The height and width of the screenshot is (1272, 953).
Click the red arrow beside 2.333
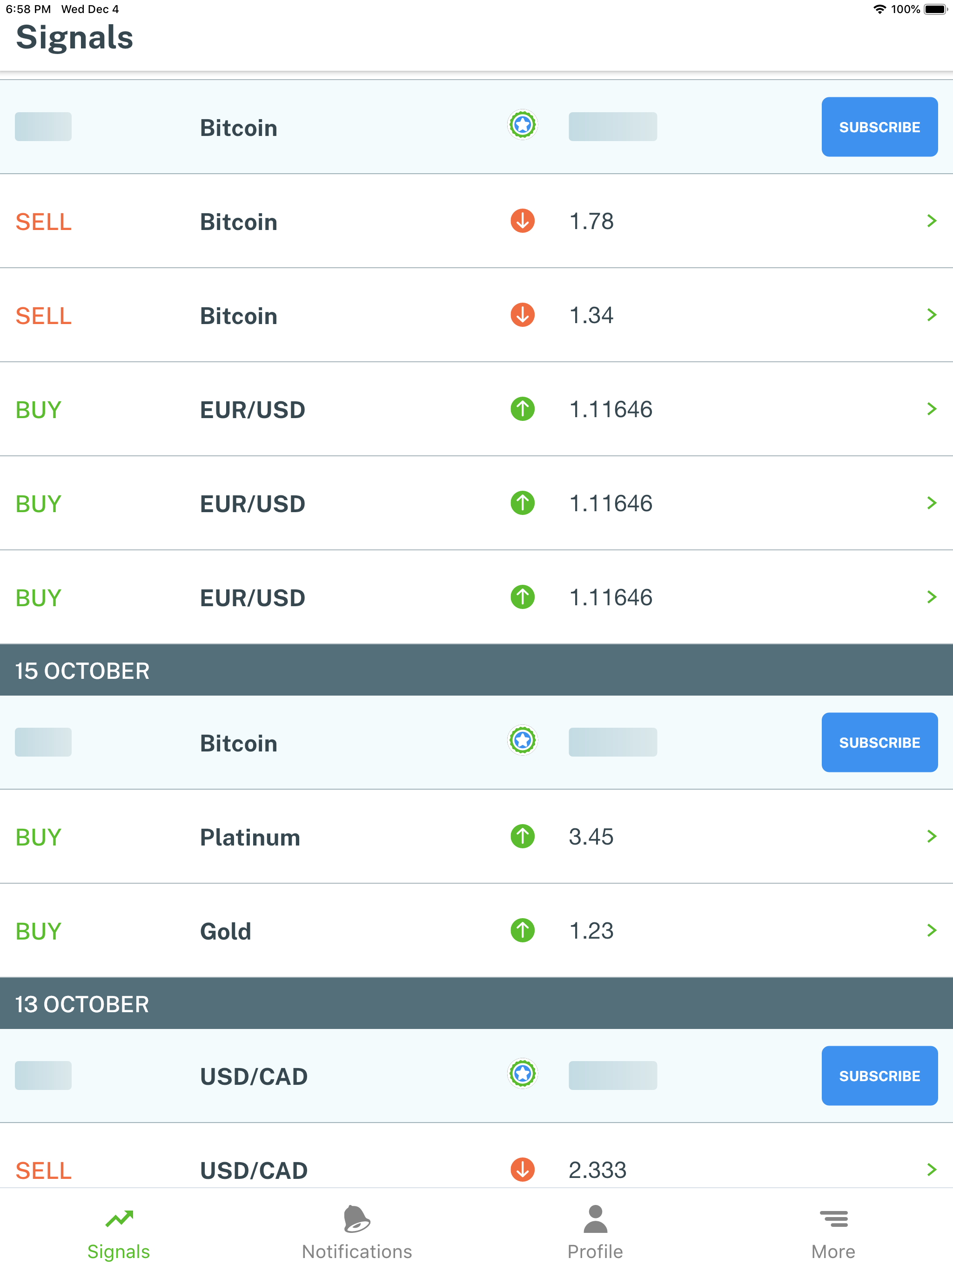pyautogui.click(x=523, y=1170)
